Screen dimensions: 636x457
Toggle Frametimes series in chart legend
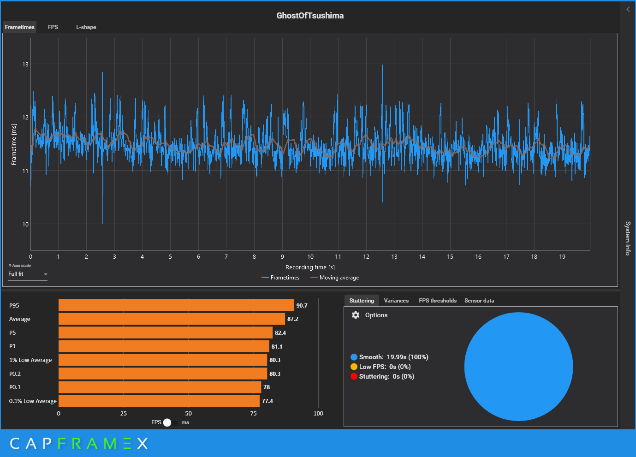(x=280, y=278)
